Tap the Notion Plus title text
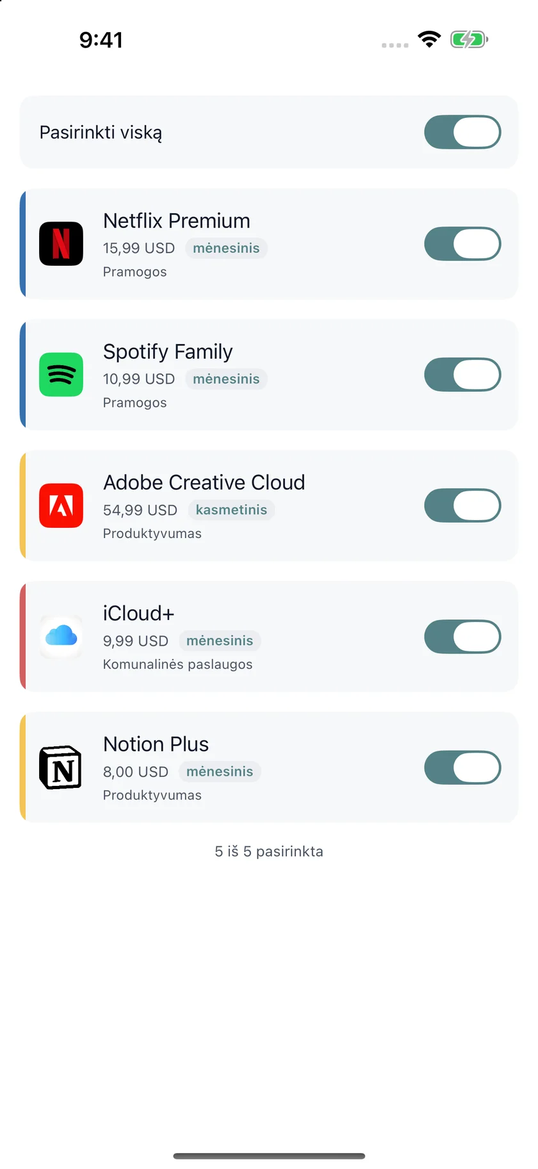This screenshot has width=538, height=1169. click(x=156, y=744)
